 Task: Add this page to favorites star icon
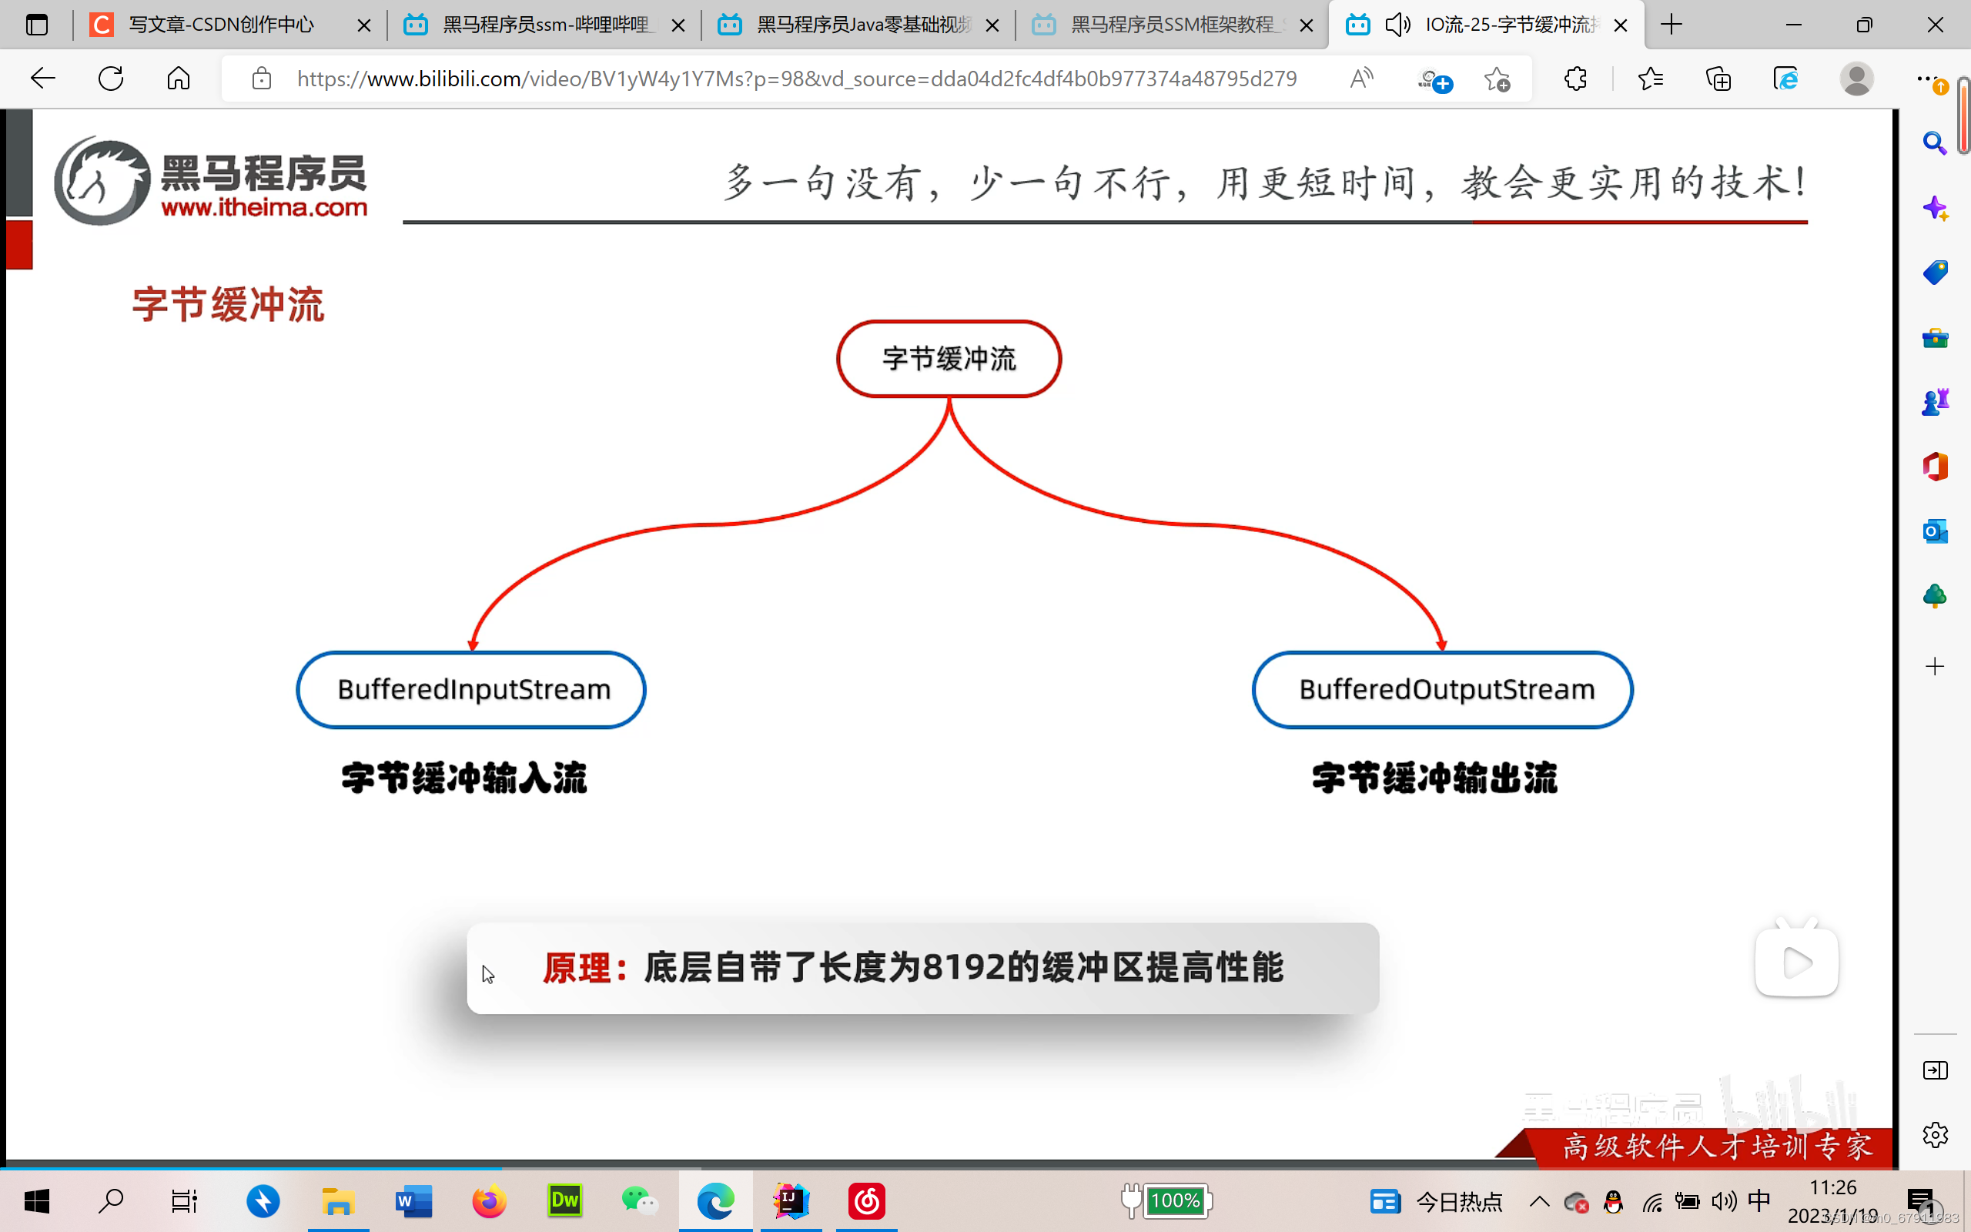[x=1496, y=79]
